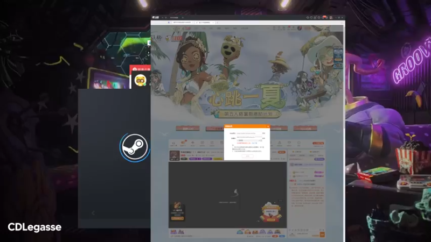
Task: Click the red-badged icon in browser title bar
Action: point(324,17)
